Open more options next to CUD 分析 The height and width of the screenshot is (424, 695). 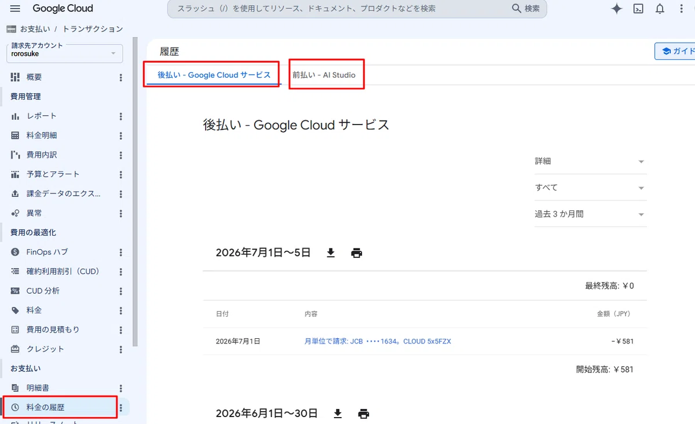click(x=121, y=291)
